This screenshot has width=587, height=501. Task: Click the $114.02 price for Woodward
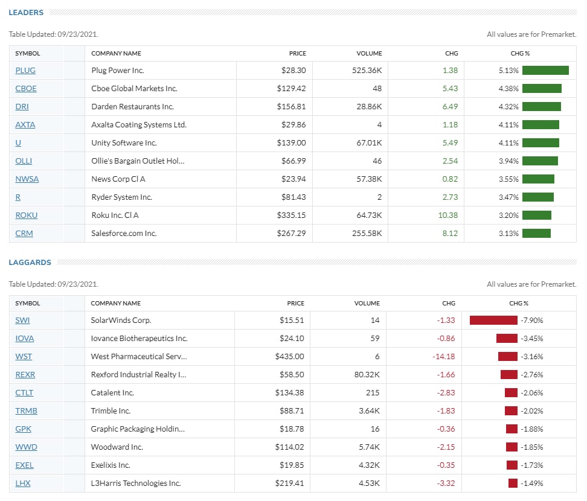point(290,447)
